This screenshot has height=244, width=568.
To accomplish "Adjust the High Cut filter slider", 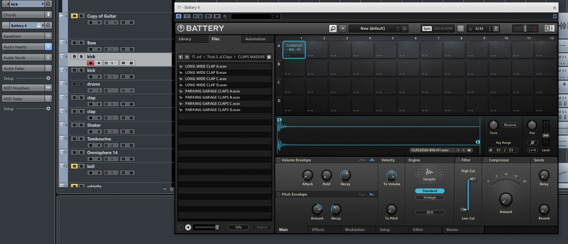I will pyautogui.click(x=473, y=179).
